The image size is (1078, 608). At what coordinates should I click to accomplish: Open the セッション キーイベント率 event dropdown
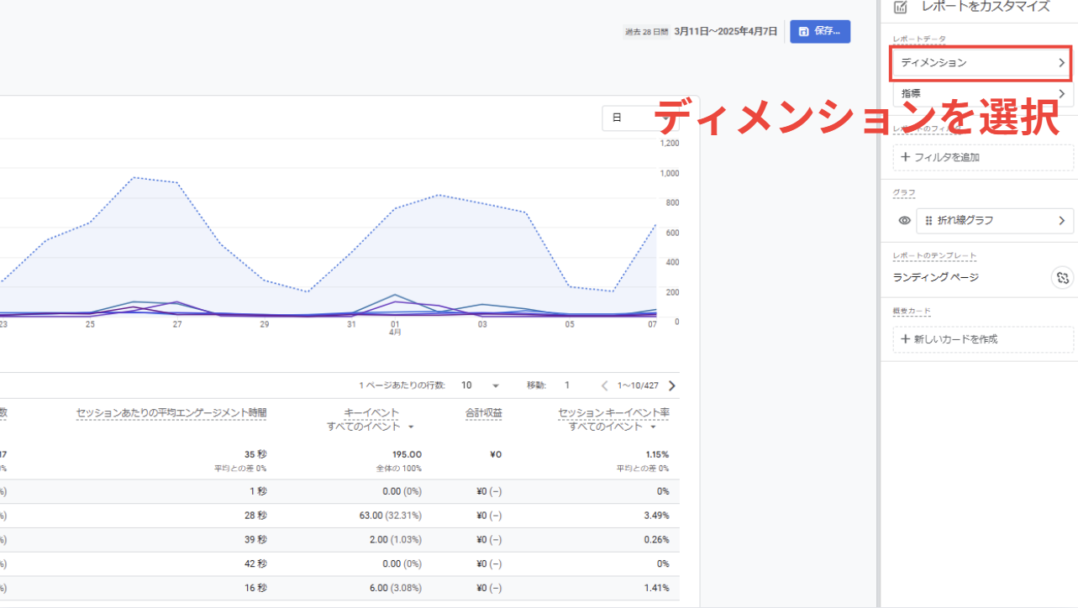tap(613, 427)
